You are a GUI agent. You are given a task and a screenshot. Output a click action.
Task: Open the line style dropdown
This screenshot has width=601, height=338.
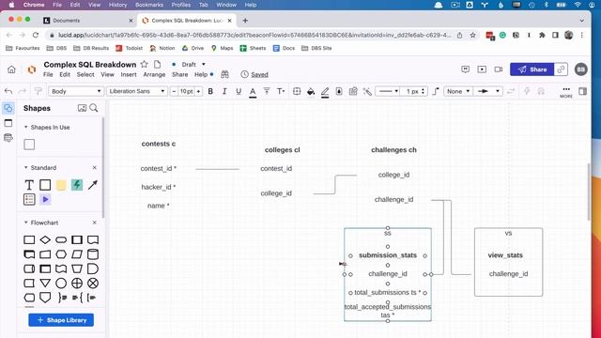tap(388, 91)
